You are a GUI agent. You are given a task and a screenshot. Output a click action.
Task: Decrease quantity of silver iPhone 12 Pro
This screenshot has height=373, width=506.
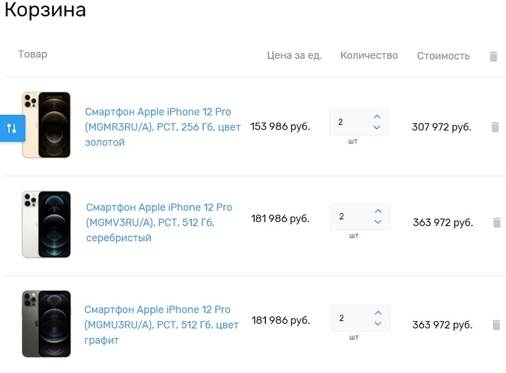[x=377, y=222]
